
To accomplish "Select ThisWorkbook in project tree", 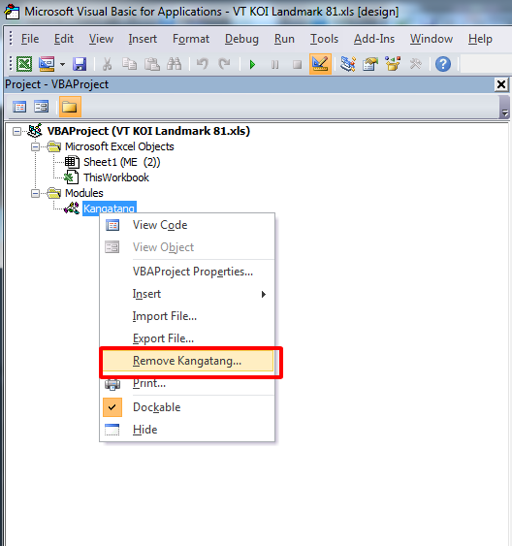I will pos(116,177).
